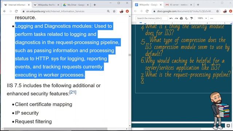Open the reference [21] citation link
Screen dimensions: 233x131
[73, 92]
